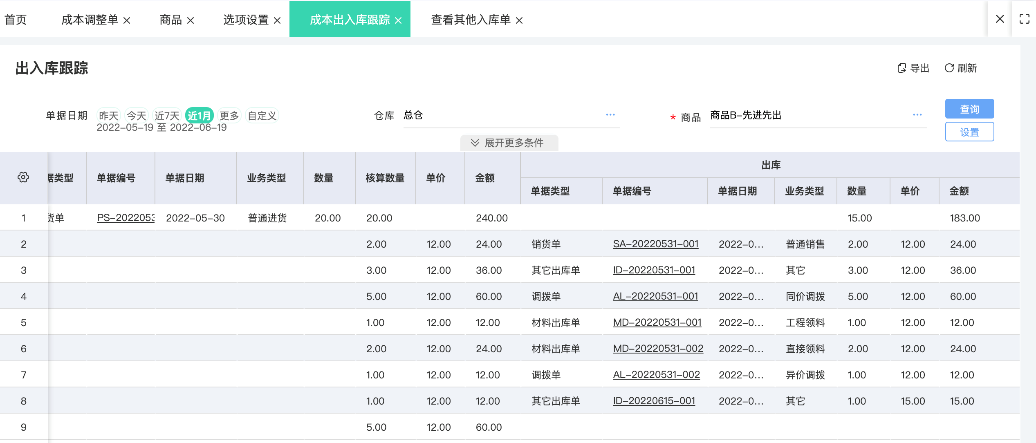Switch to 查看其他入库单 tab
1036x443 pixels.
(471, 20)
